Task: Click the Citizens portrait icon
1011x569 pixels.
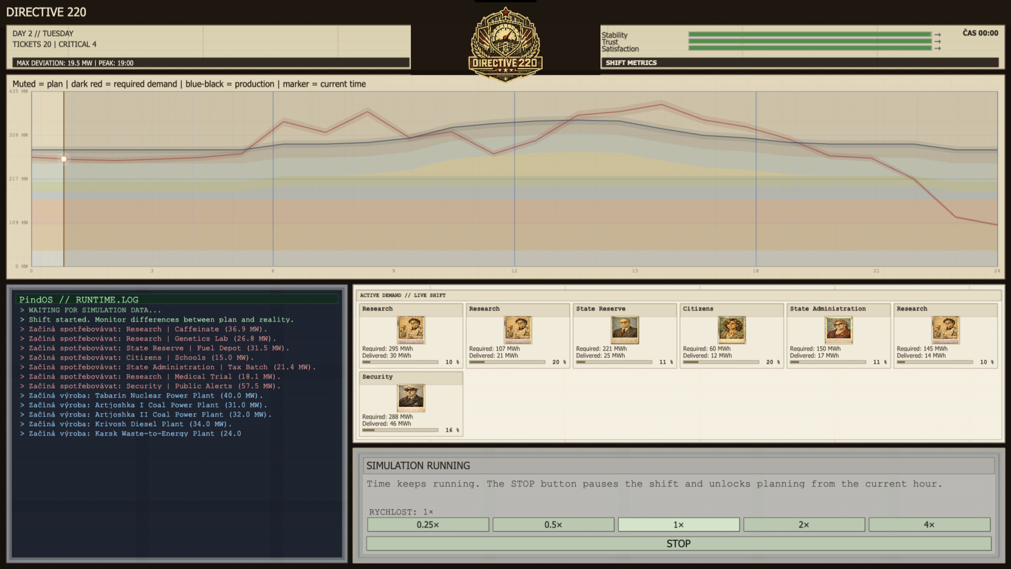Action: (731, 330)
